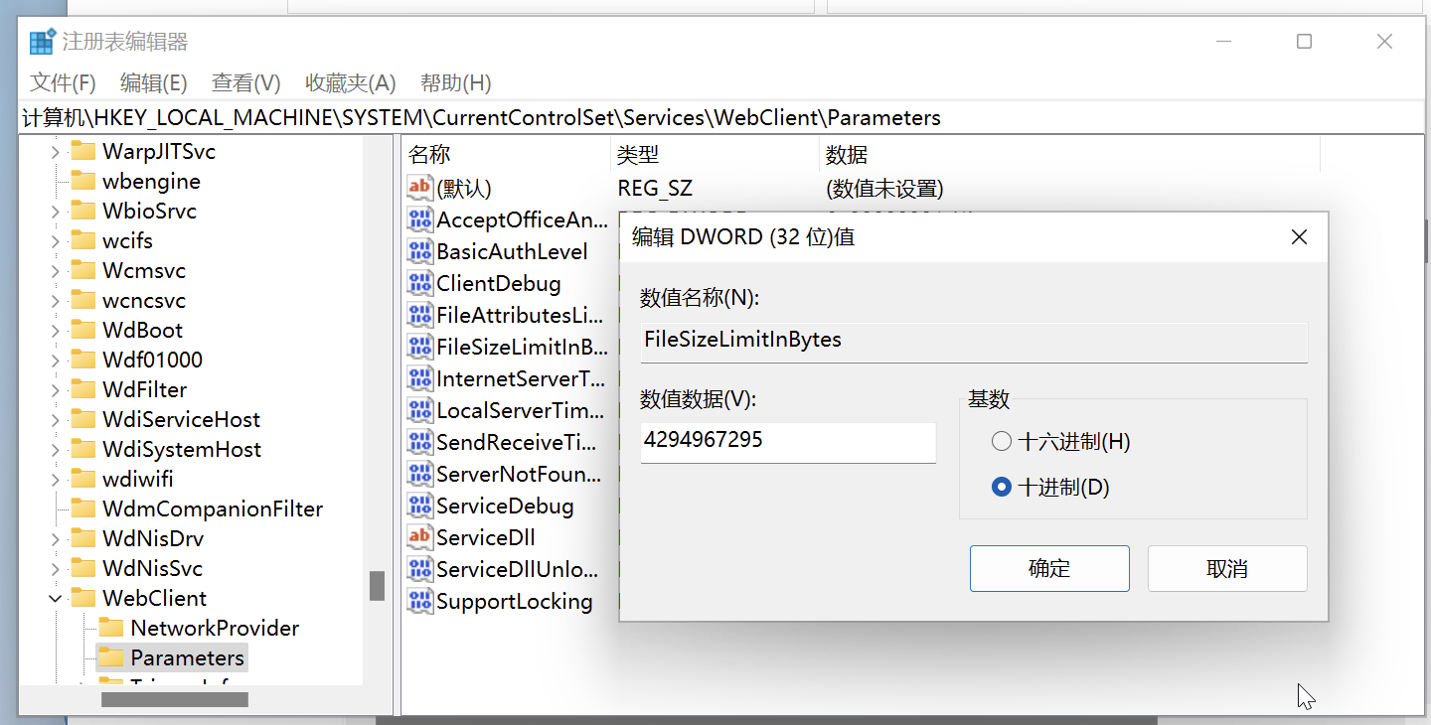Screen dimensions: 1431x725
Task: Select the 十六进制 hexadecimal radio button
Action: point(1002,442)
